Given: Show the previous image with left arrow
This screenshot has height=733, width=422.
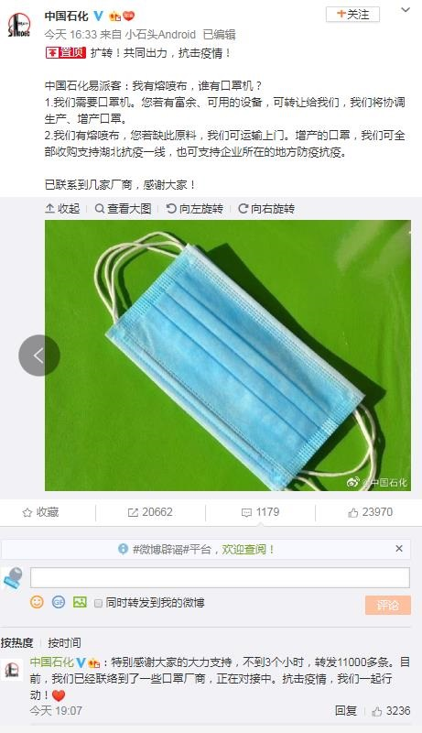Looking at the screenshot, I should (x=39, y=356).
